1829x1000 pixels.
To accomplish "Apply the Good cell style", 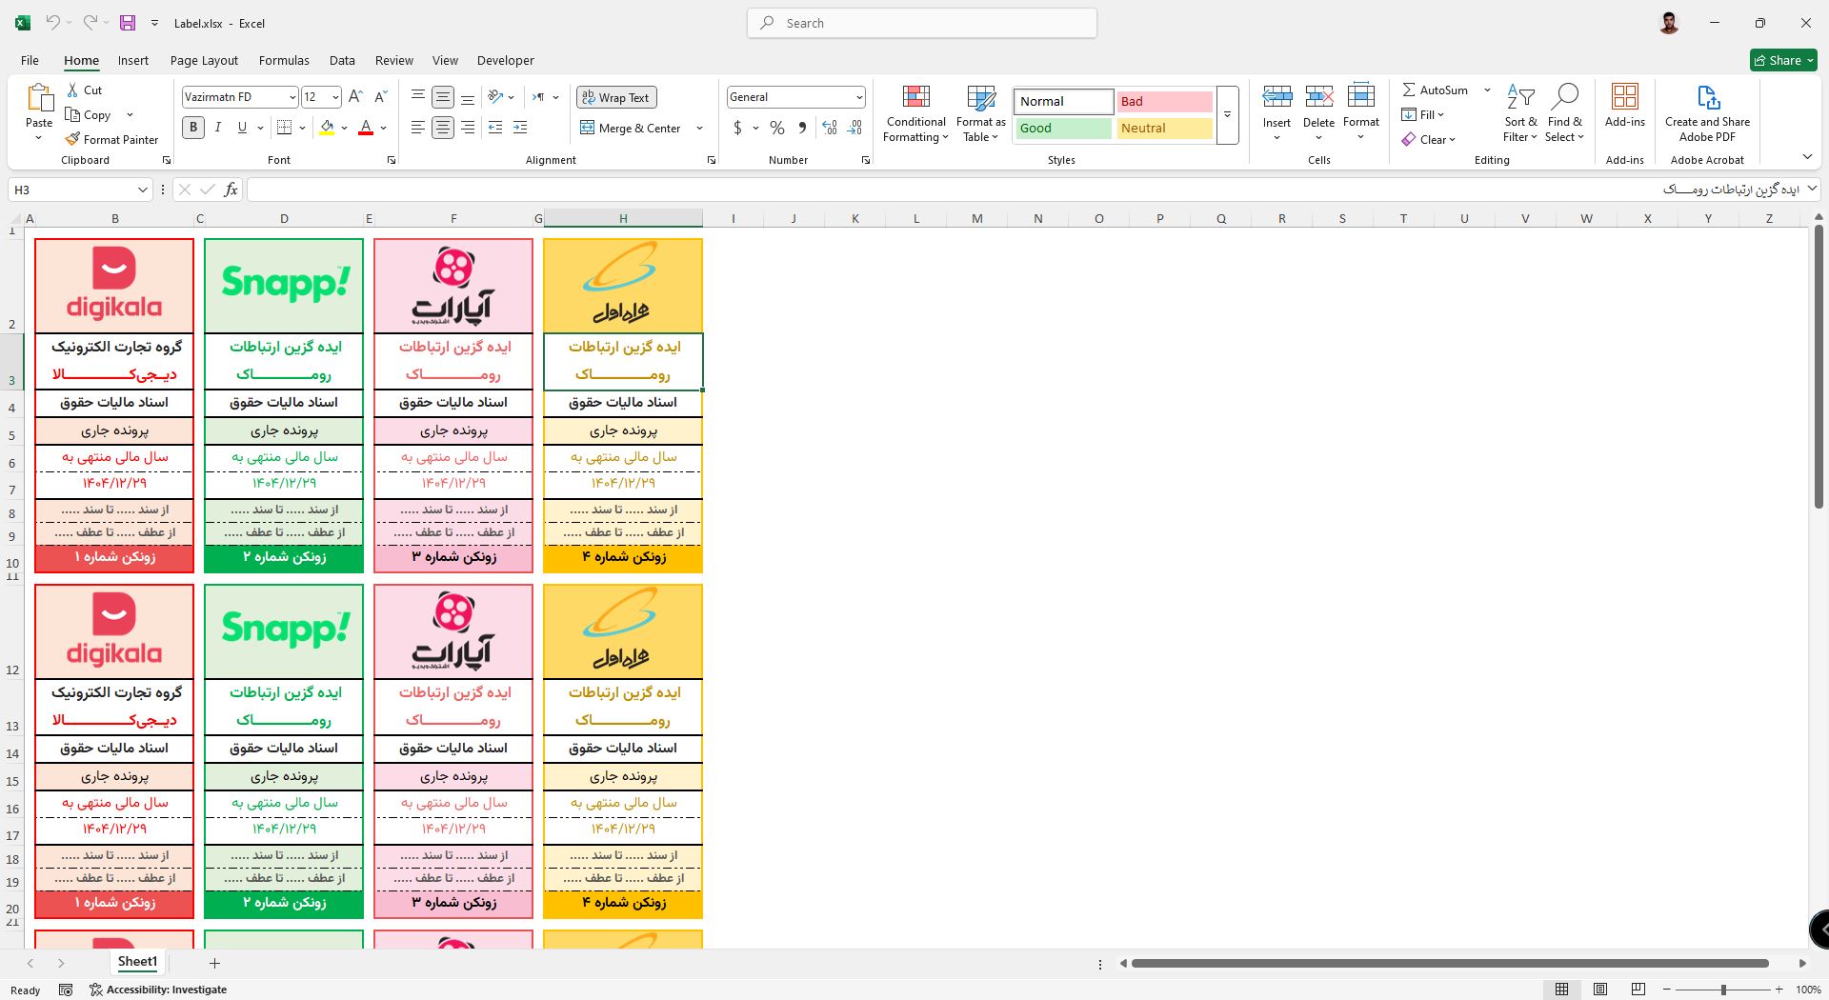I will coord(1062,128).
